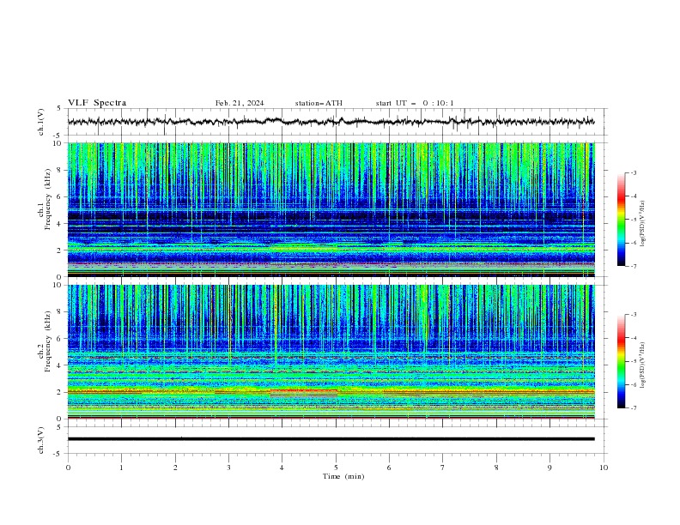Click the "station=ATH" label
This screenshot has height=525, width=680.
click(319, 103)
